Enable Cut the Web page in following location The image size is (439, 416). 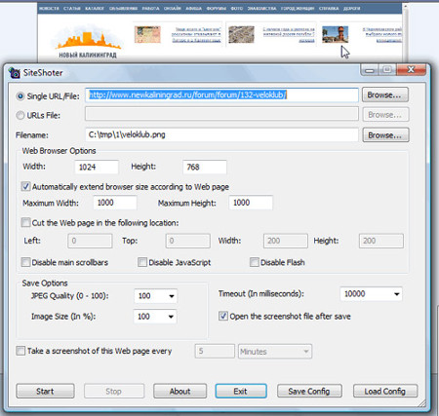click(25, 222)
